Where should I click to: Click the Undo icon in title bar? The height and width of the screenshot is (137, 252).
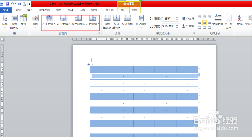[12, 4]
